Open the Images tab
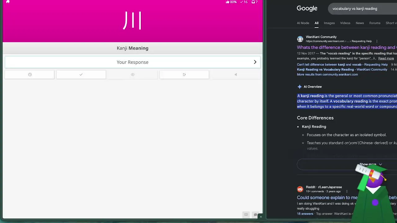Viewport: 397px width, 223px height. point(329,23)
